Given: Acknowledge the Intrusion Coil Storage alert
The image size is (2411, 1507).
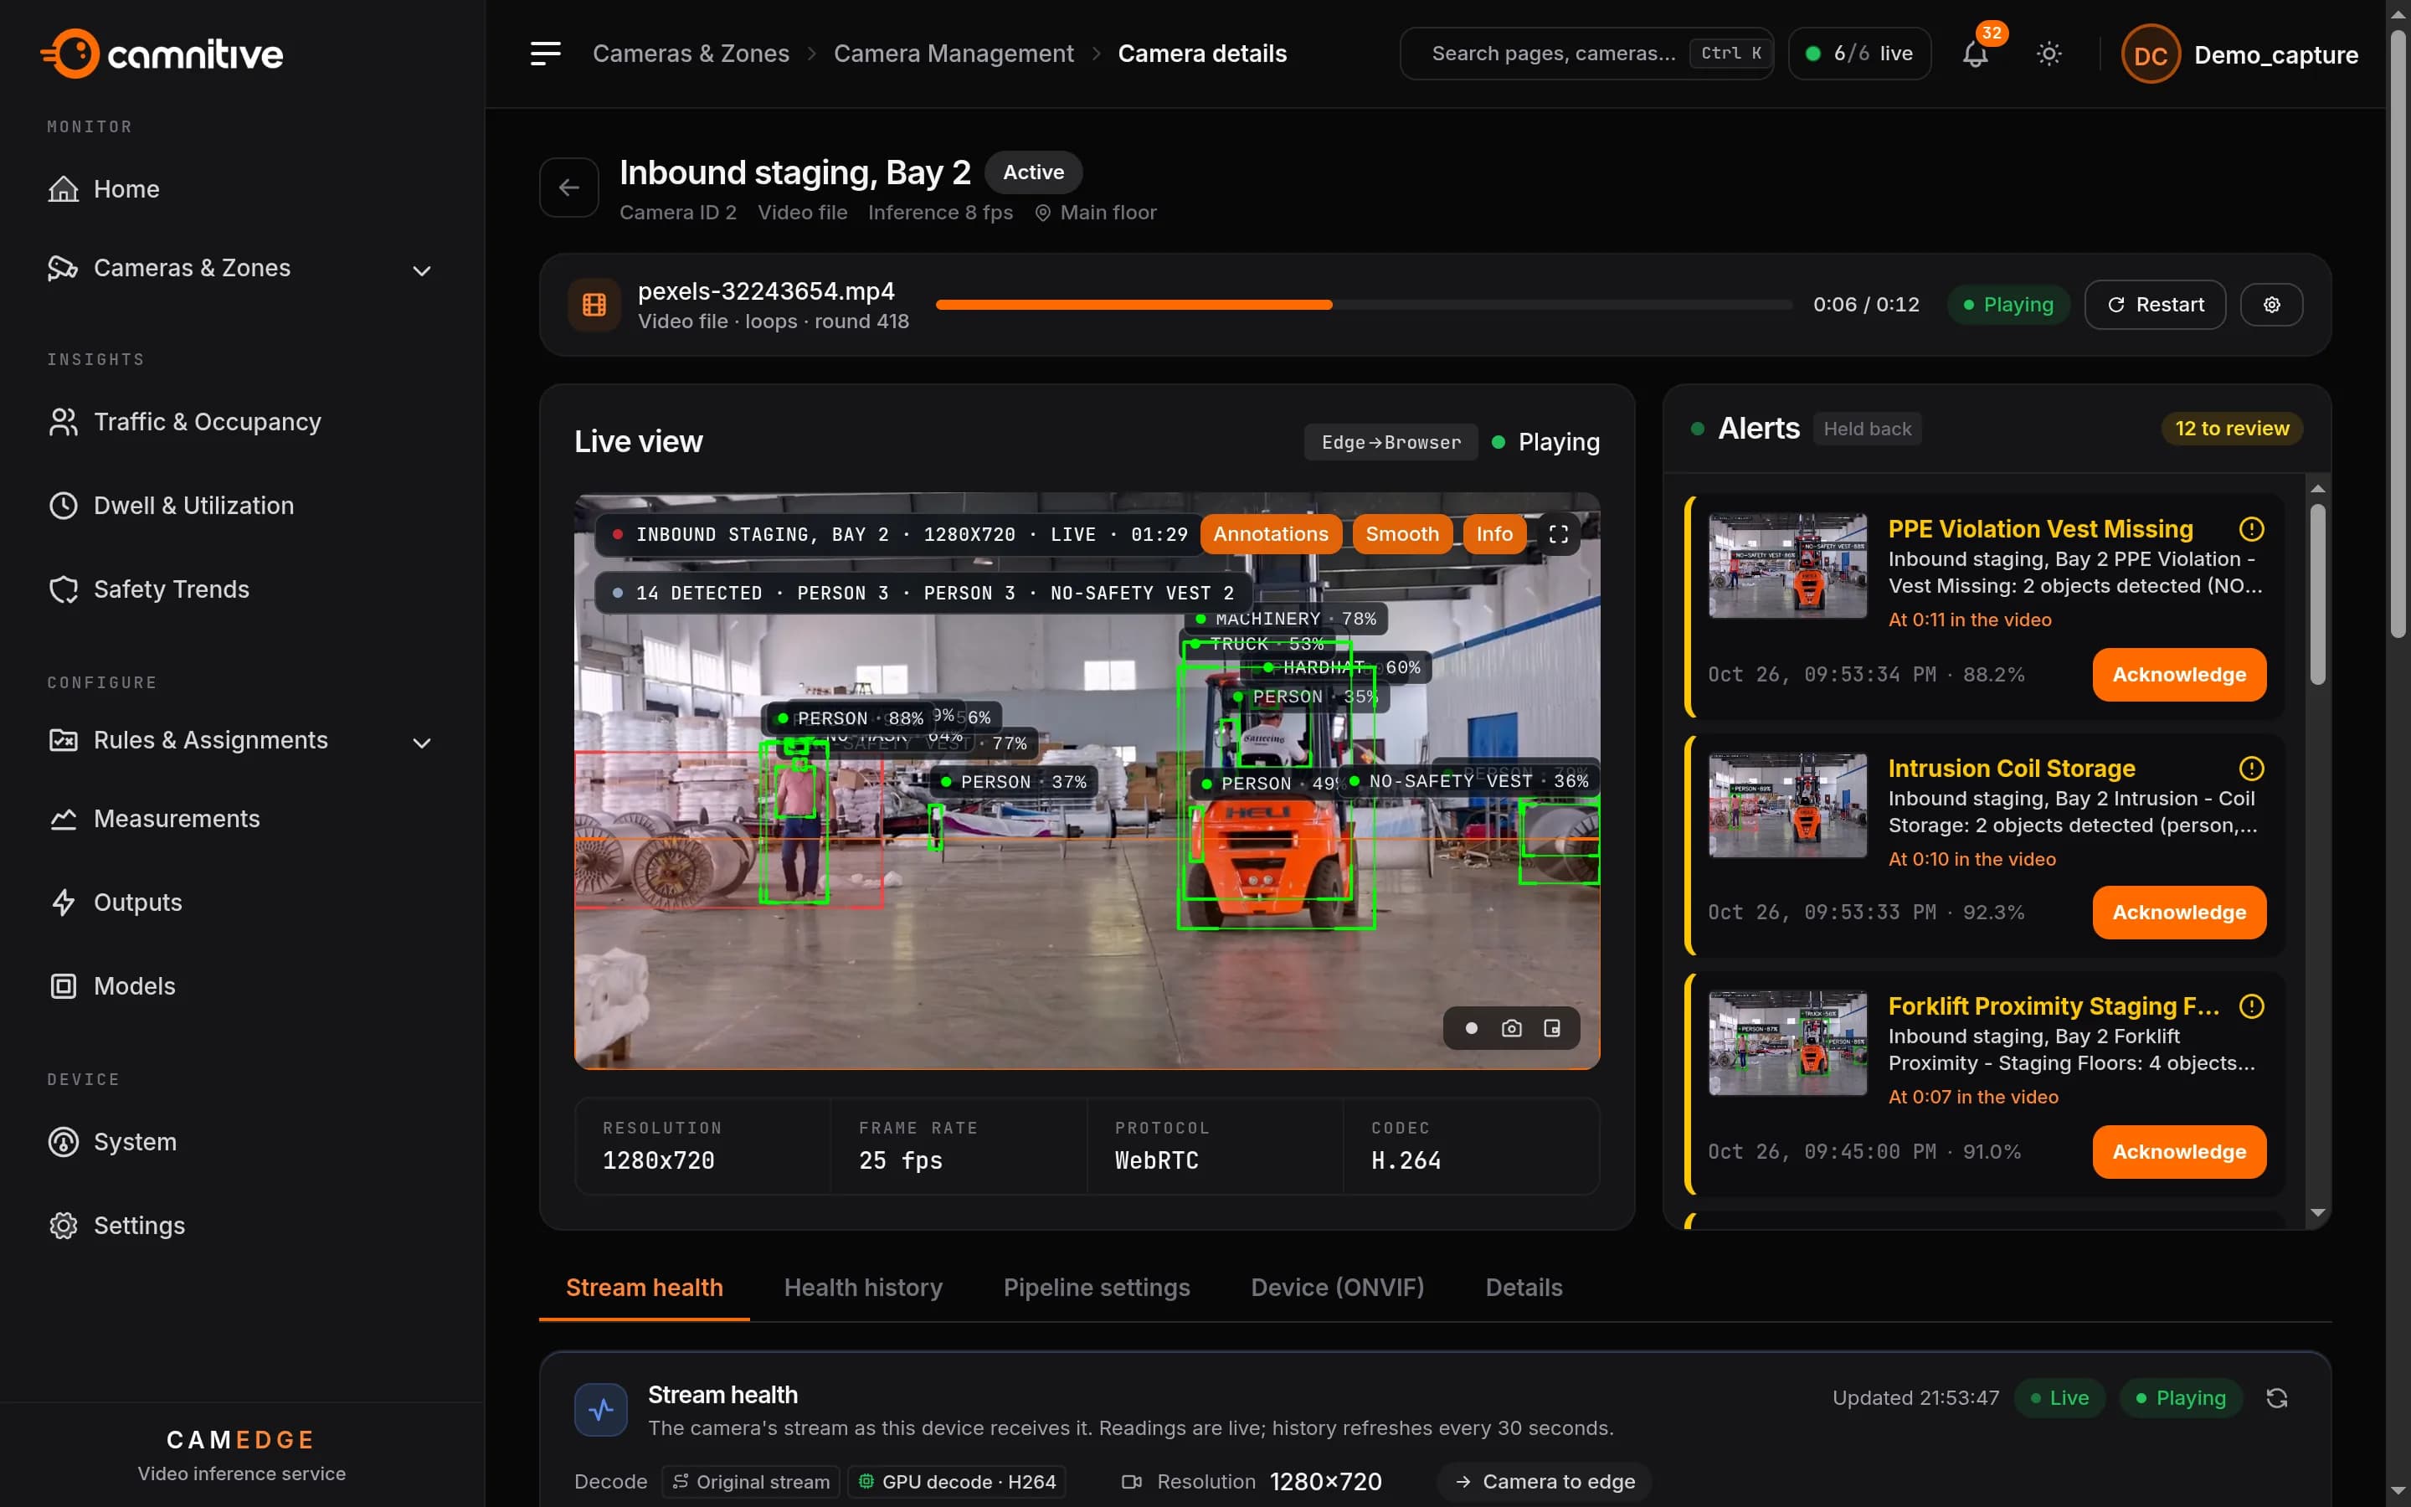Looking at the screenshot, I should click(x=2179, y=913).
